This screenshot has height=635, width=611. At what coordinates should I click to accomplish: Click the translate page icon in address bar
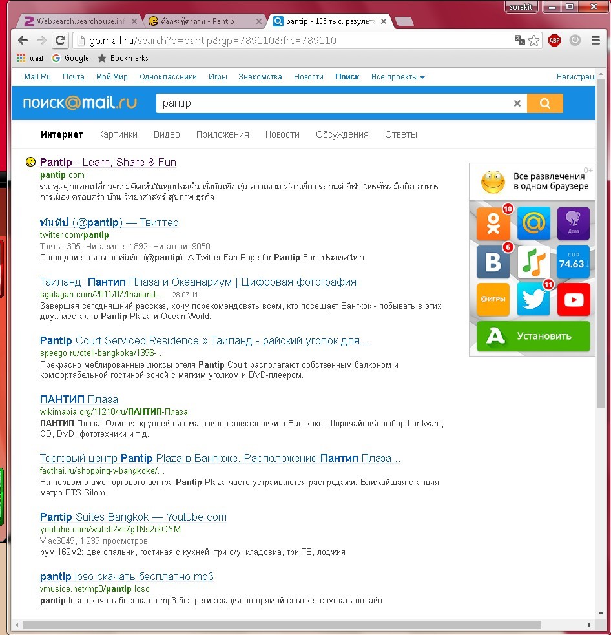[519, 40]
